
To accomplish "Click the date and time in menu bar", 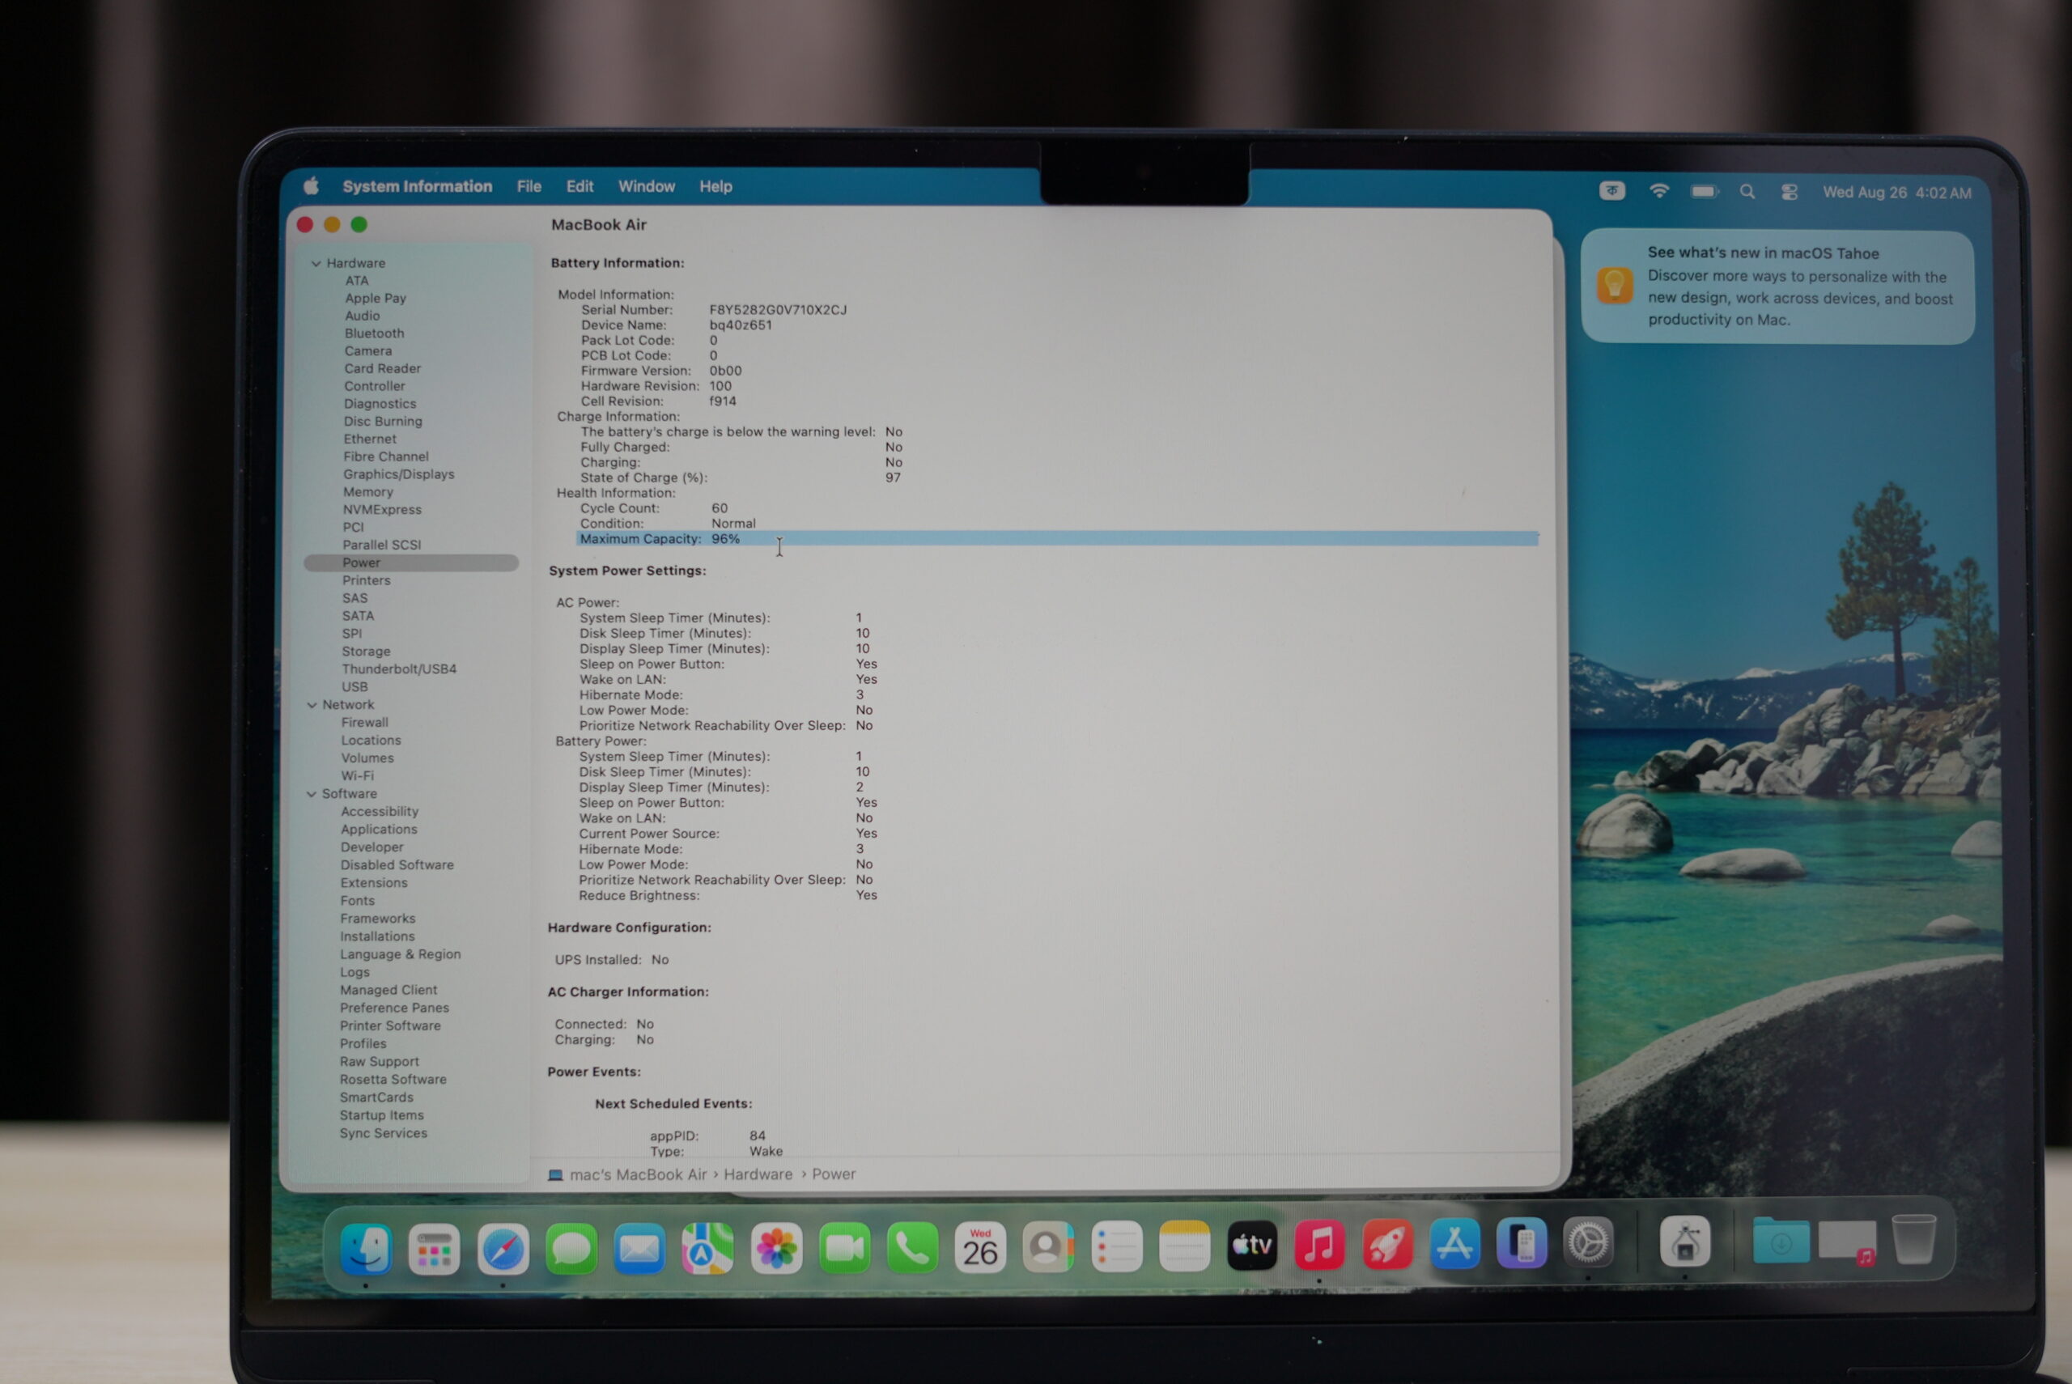I will (1896, 193).
